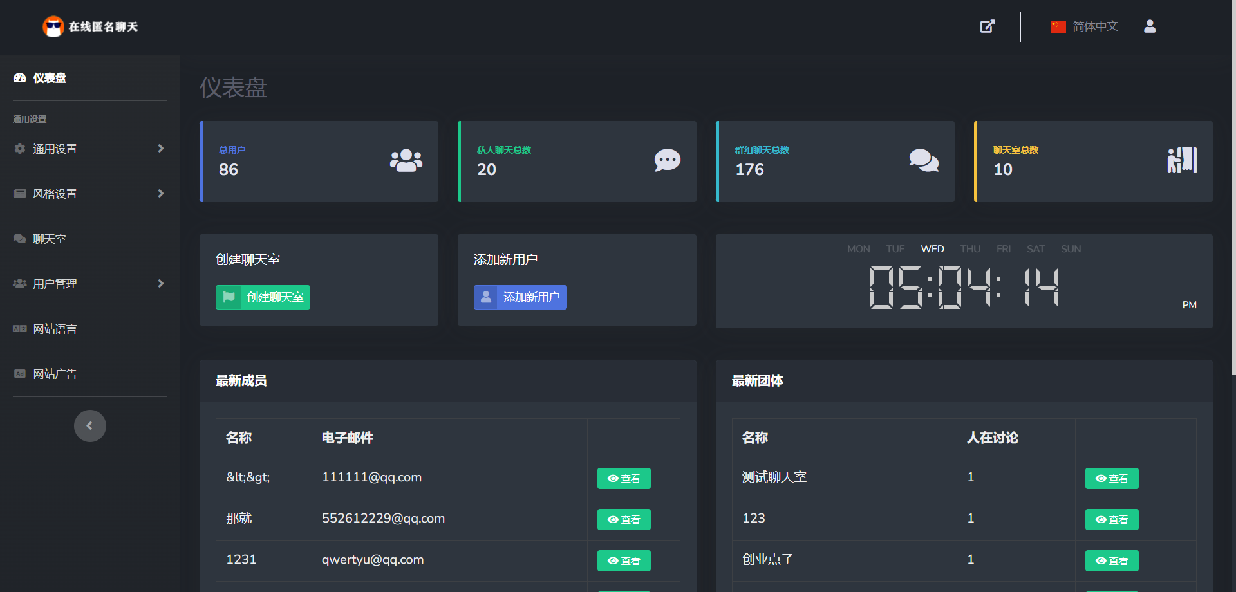Click the speech bubble icon on 私人聊天总数 card
The height and width of the screenshot is (592, 1236).
pos(667,160)
